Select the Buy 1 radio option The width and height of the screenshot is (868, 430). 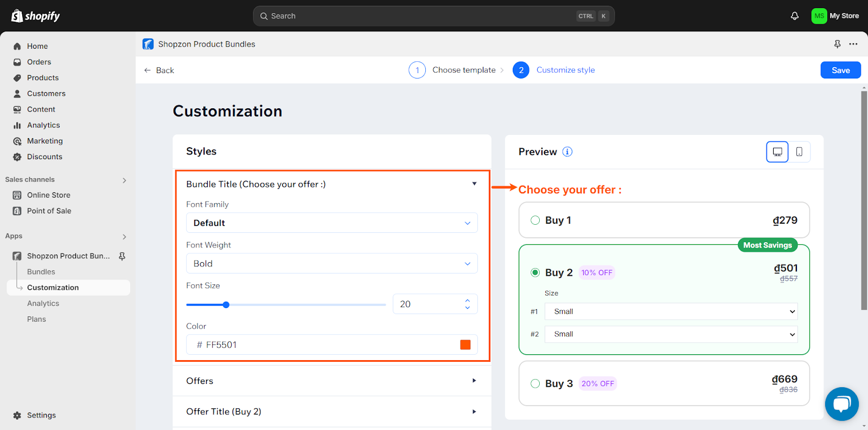click(535, 220)
